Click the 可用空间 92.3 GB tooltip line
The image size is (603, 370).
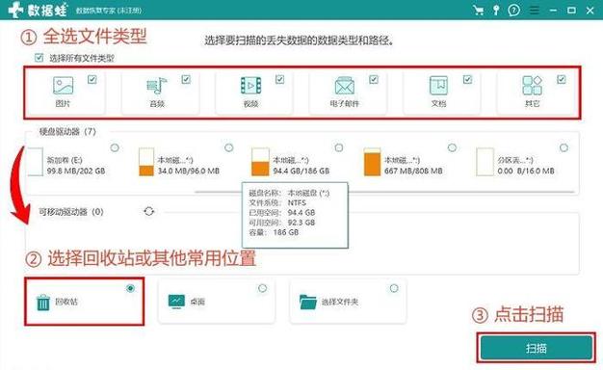[x=282, y=223]
